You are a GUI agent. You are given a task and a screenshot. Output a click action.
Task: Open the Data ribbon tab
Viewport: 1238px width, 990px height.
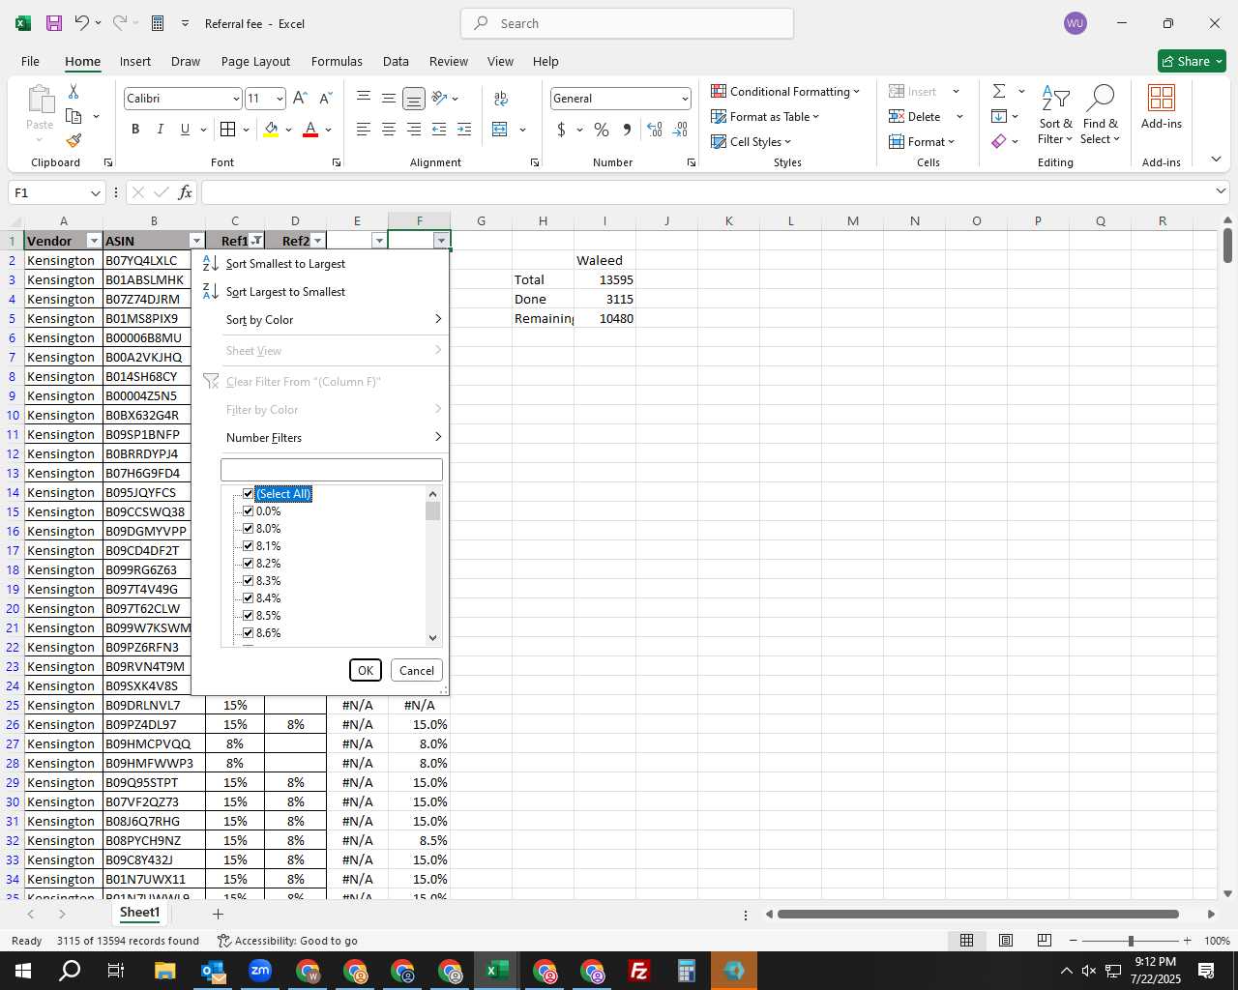[396, 61]
